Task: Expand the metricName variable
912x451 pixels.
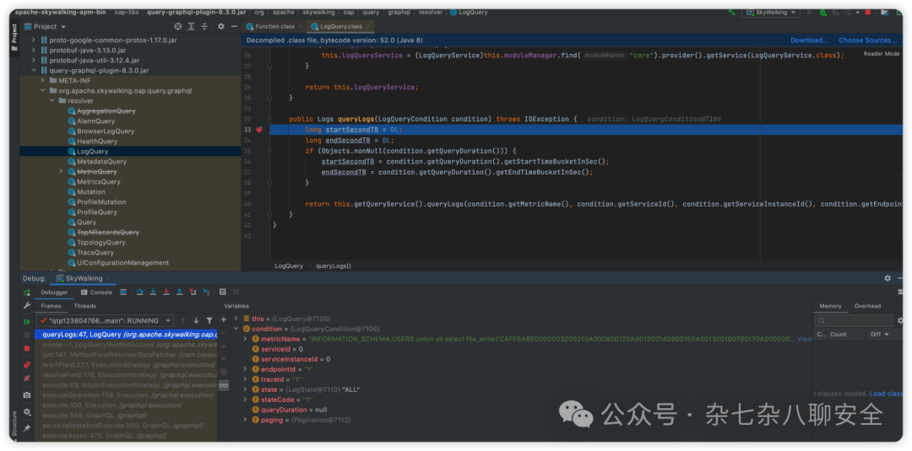Action: tap(245, 338)
